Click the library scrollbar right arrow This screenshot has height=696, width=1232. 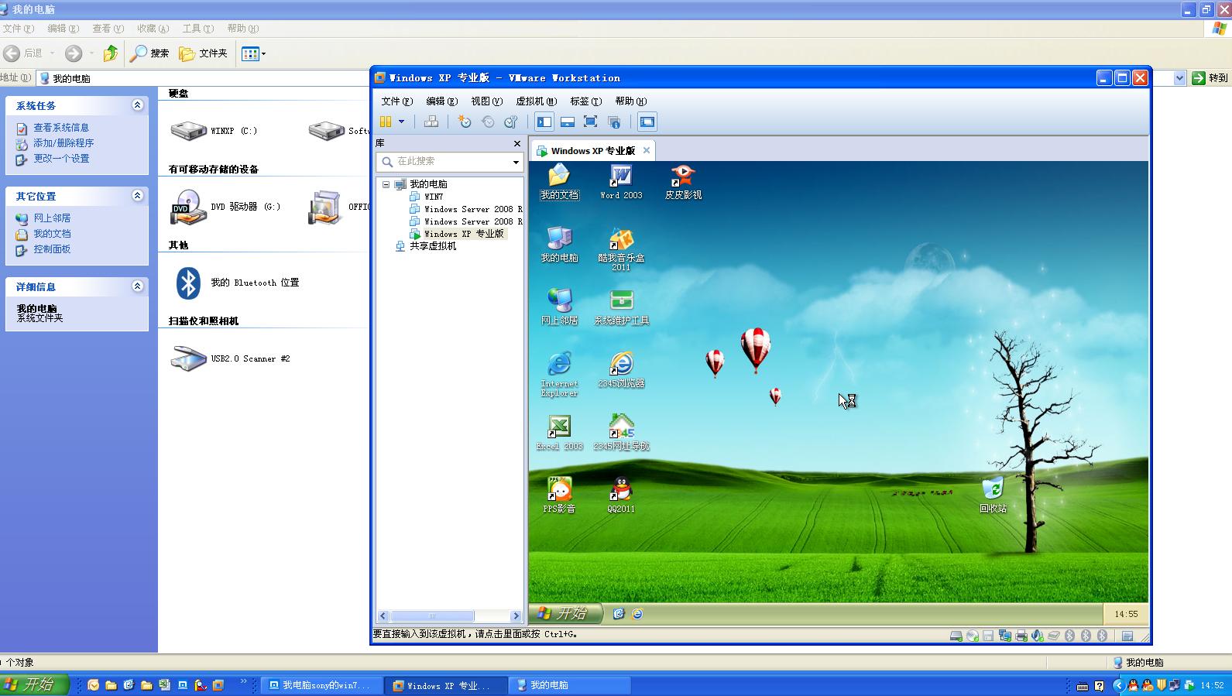pos(516,616)
